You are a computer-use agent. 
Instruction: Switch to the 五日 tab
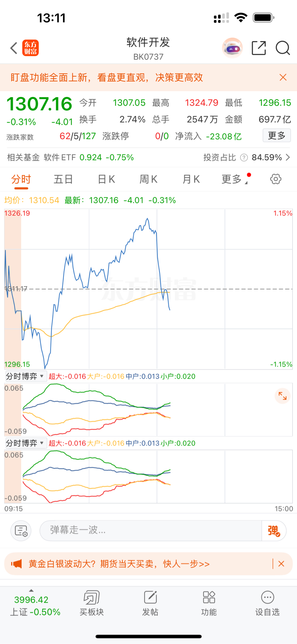point(63,179)
